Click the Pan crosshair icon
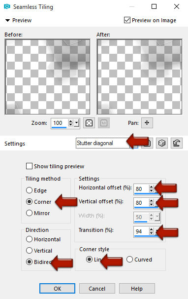The image size is (188, 299). (147, 123)
